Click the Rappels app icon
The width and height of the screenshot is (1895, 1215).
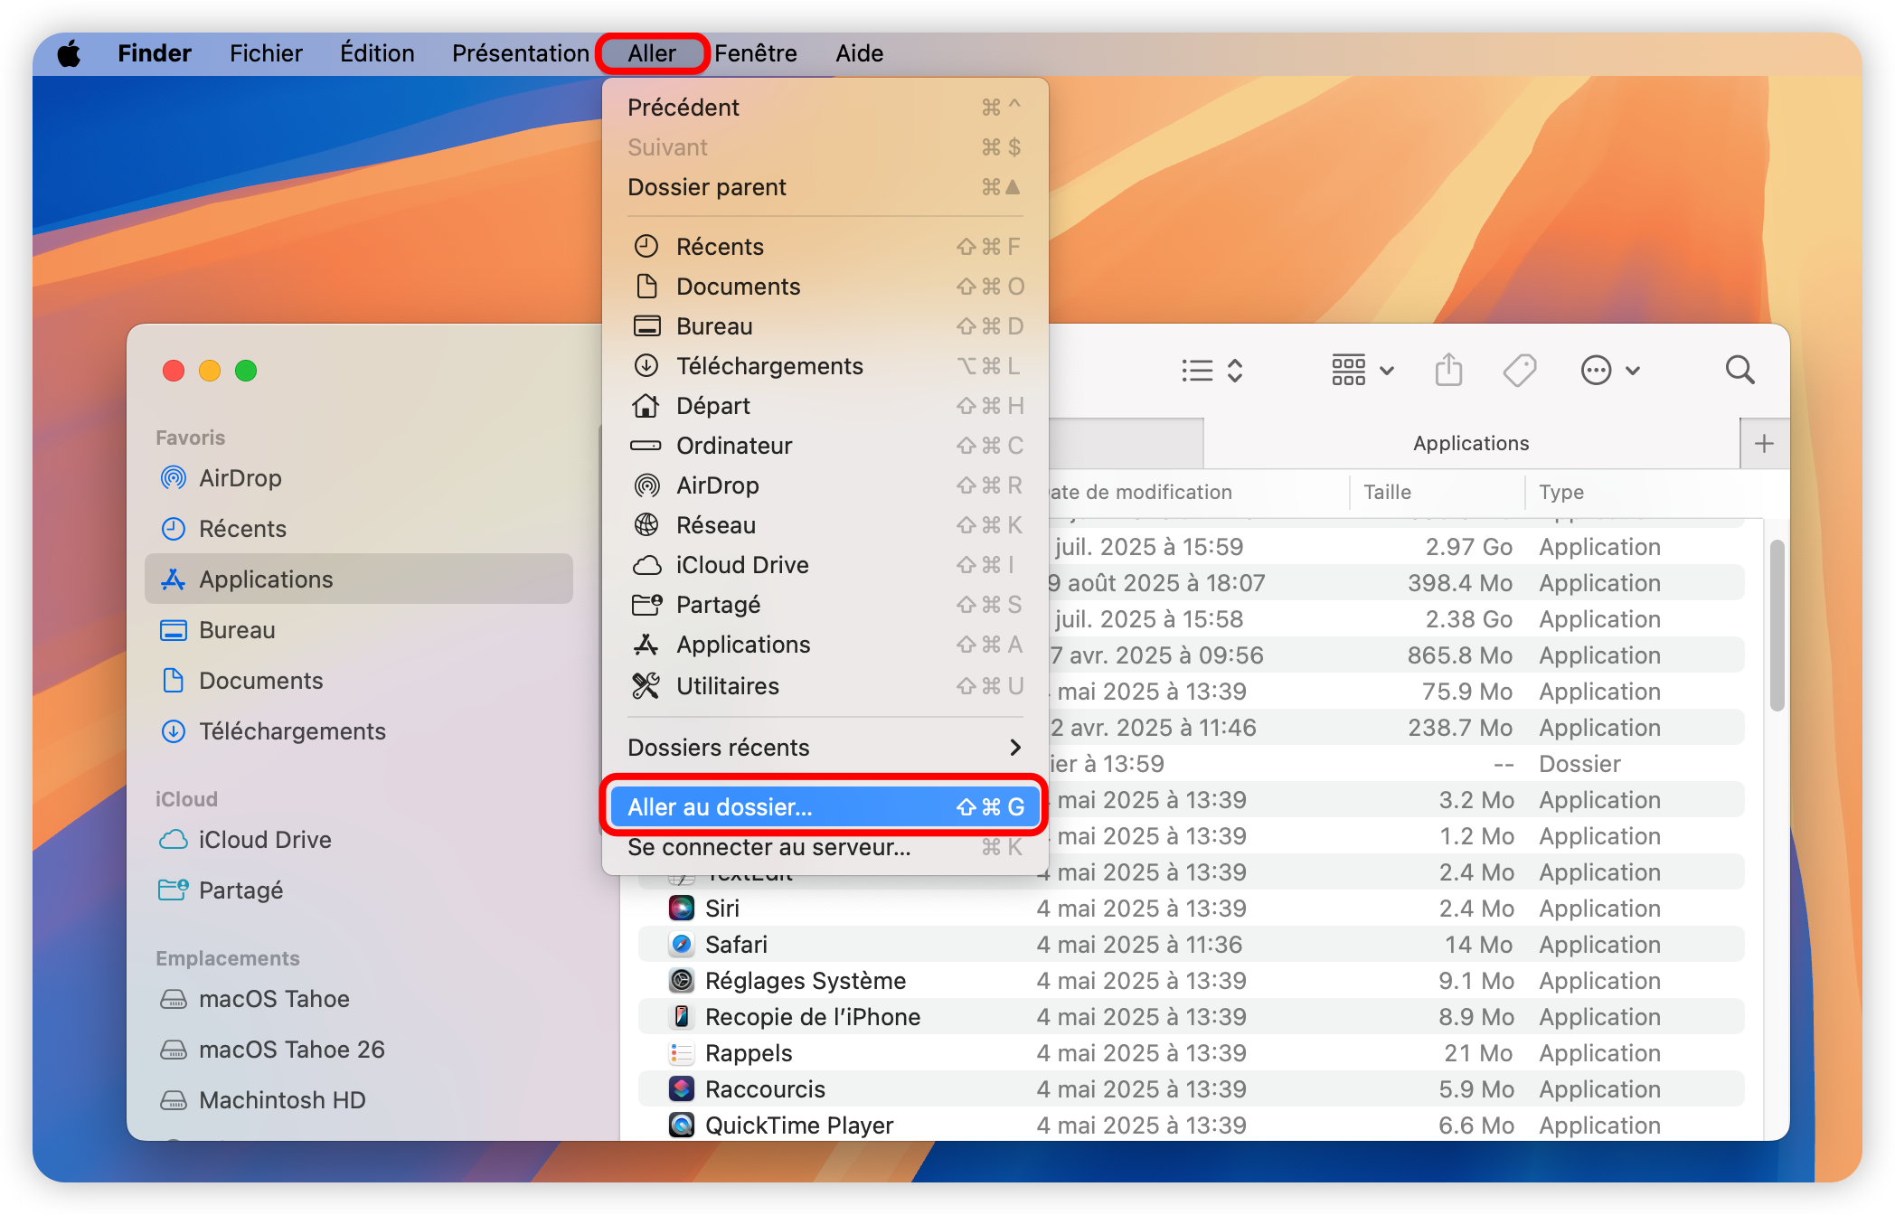(x=681, y=1052)
